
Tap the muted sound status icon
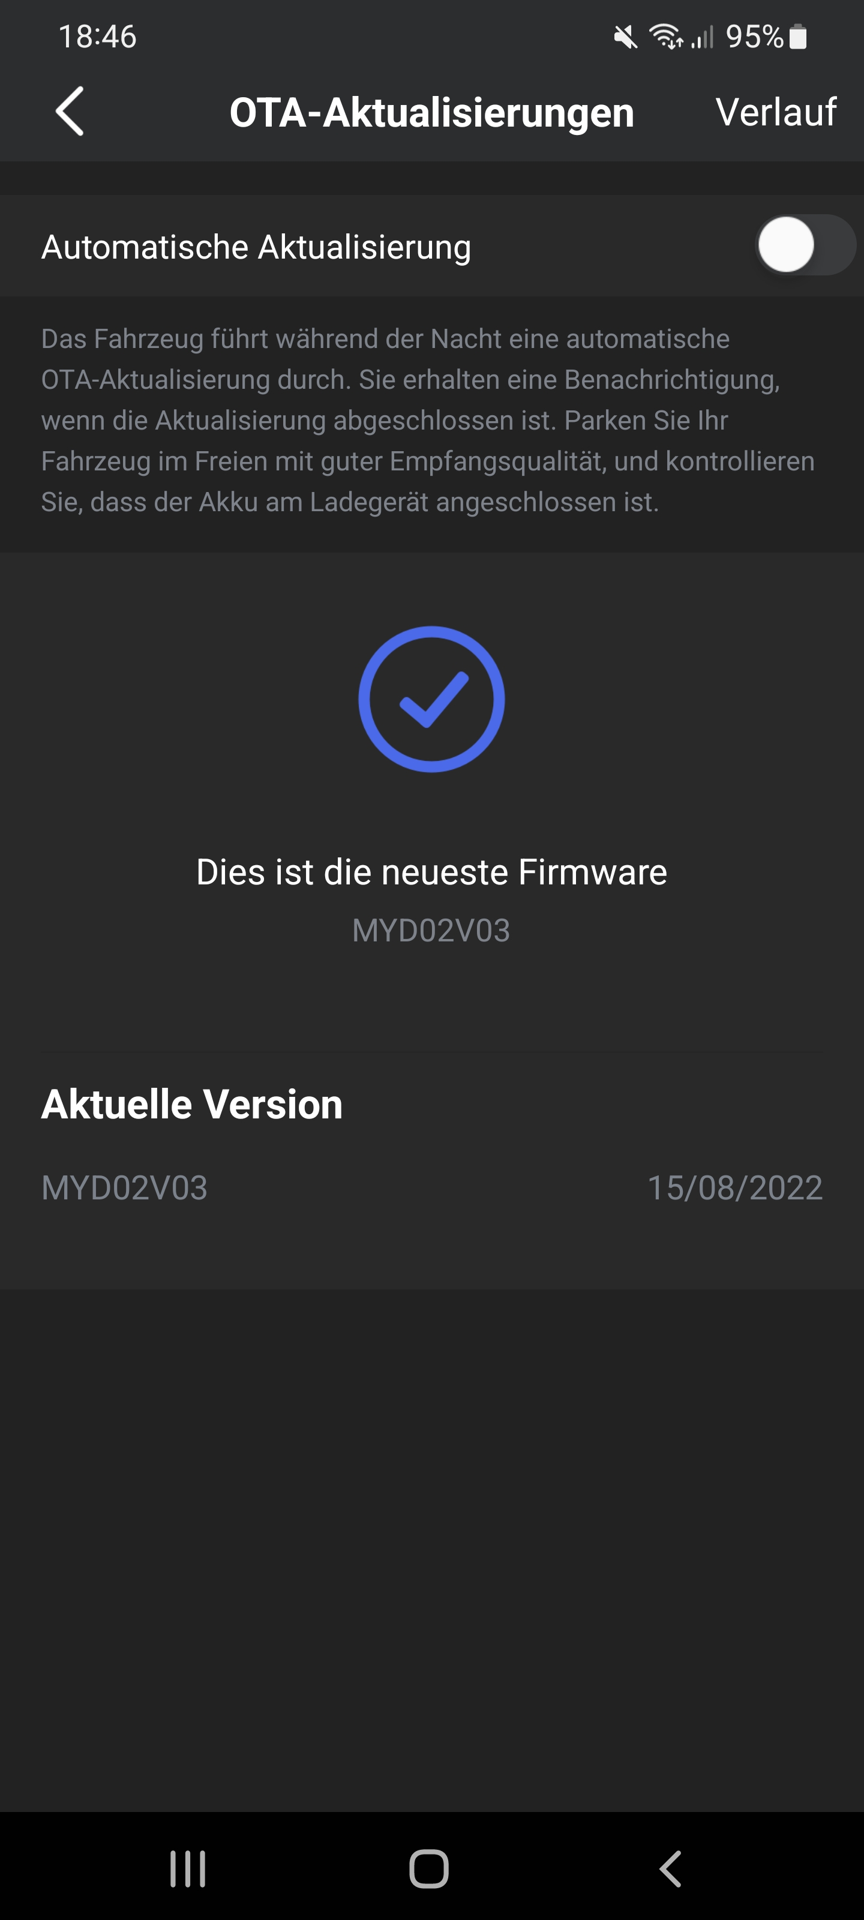pos(625,37)
